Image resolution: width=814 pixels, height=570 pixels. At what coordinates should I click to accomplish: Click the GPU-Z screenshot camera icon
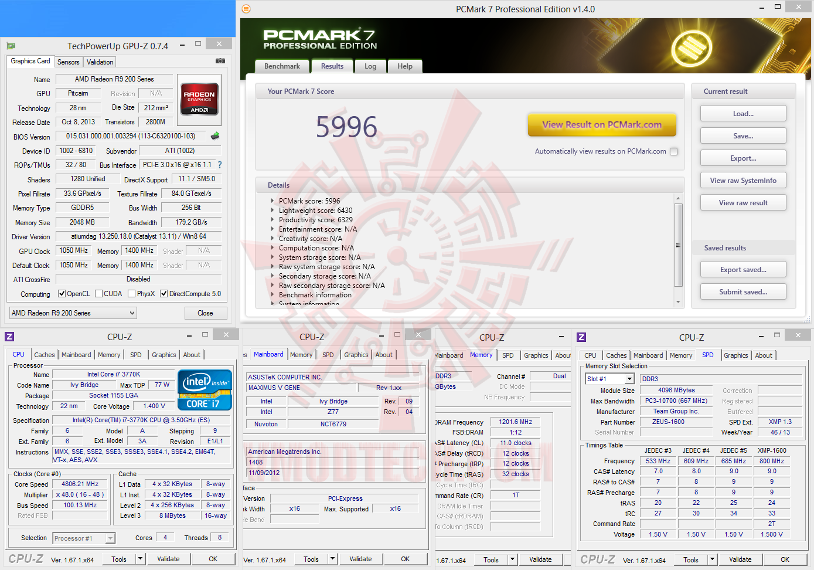click(x=220, y=61)
